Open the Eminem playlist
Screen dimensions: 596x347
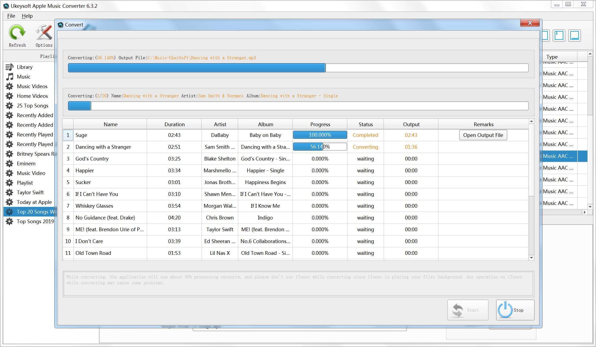(x=26, y=163)
